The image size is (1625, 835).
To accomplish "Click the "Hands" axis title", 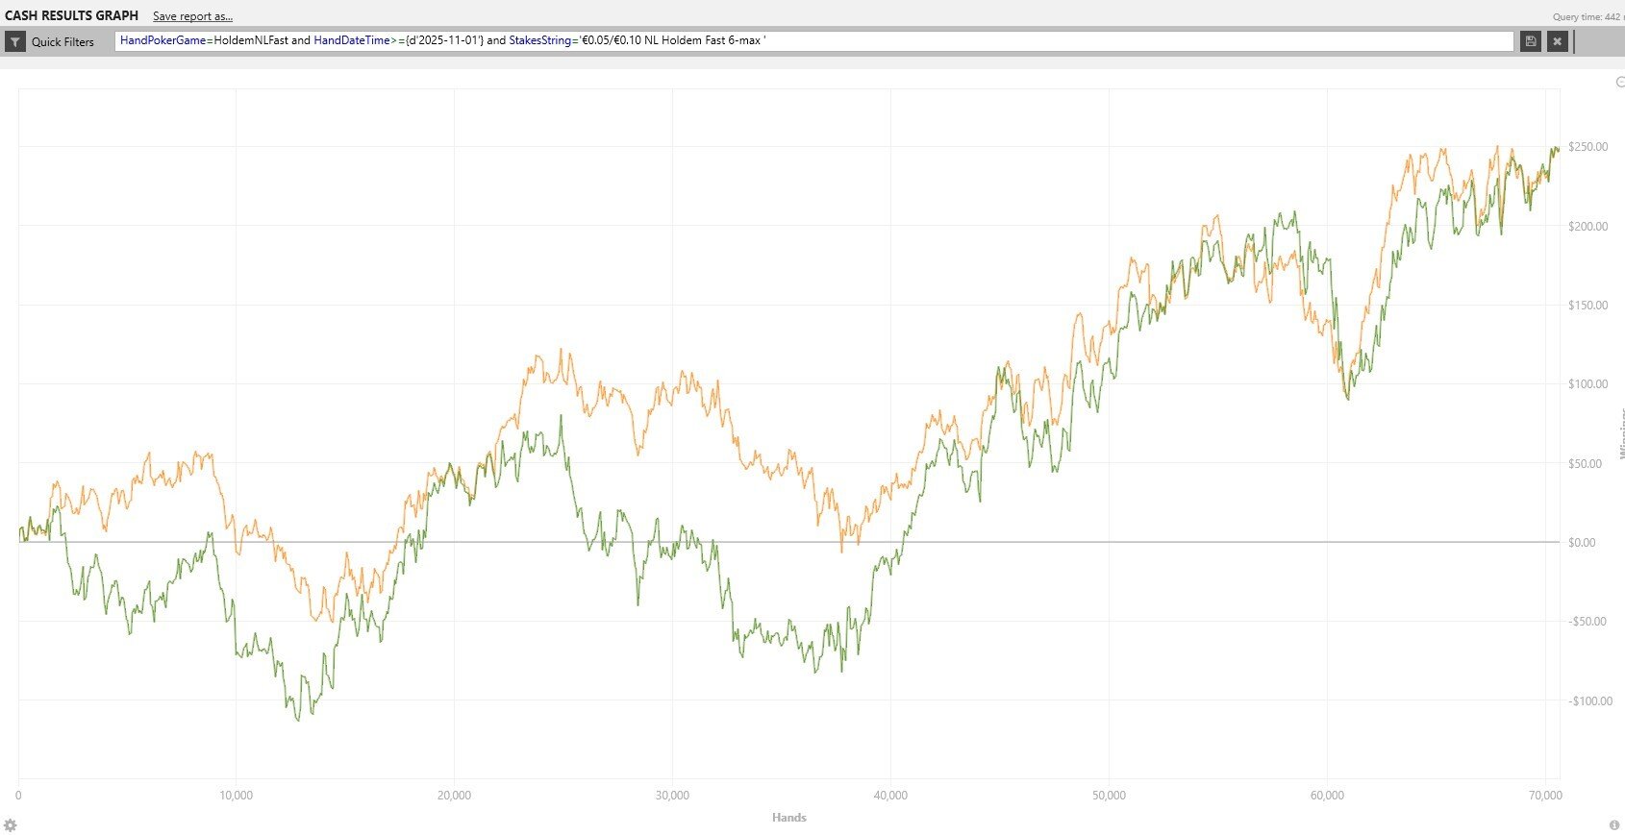I will pyautogui.click(x=789, y=818).
